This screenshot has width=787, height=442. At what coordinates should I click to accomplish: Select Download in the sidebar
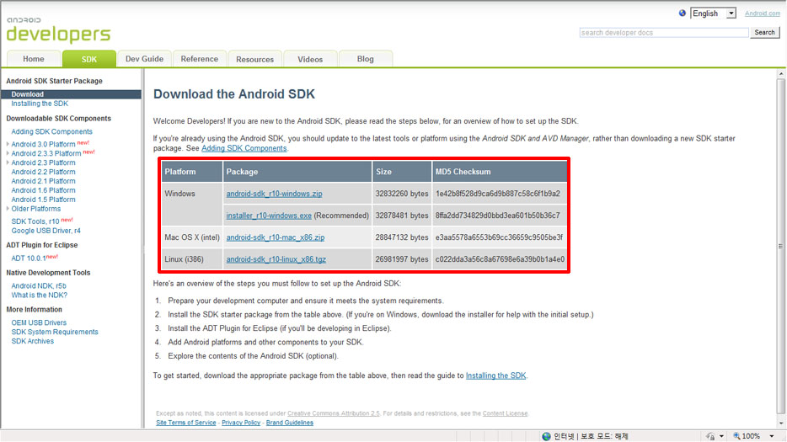coord(72,94)
